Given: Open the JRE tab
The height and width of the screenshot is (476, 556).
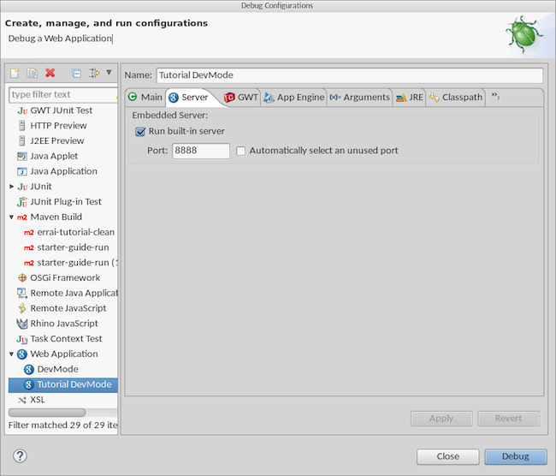Looking at the screenshot, I should 410,98.
